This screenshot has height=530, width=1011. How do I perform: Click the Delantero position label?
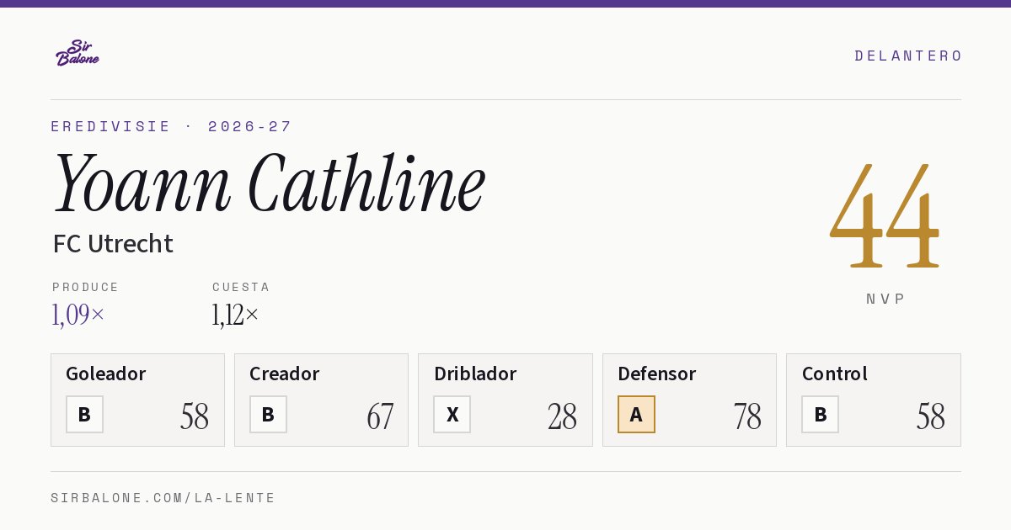click(908, 56)
